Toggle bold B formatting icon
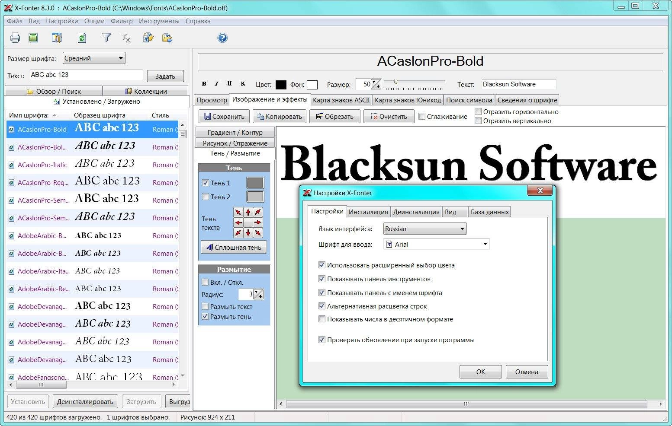This screenshot has width=672, height=426. (x=204, y=84)
